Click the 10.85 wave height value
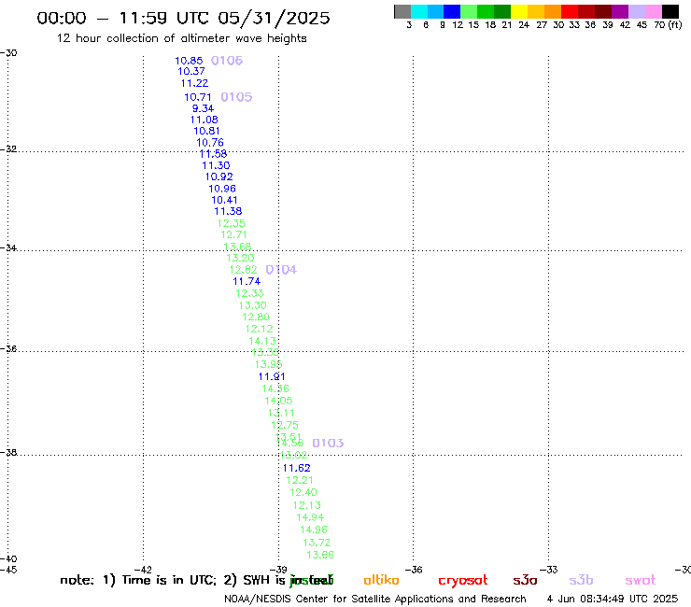Screen dimensions: 691x607 click(189, 61)
